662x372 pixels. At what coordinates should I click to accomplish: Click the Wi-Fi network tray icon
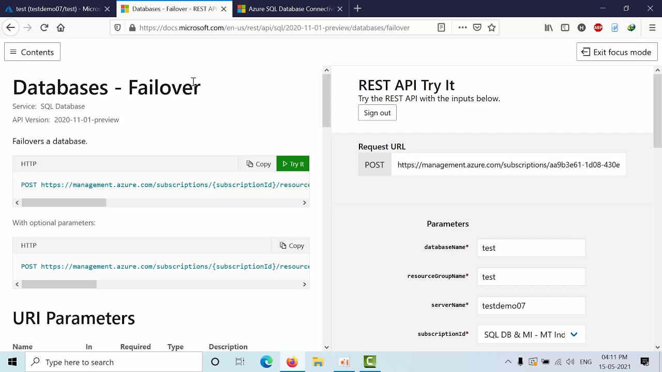(558, 362)
